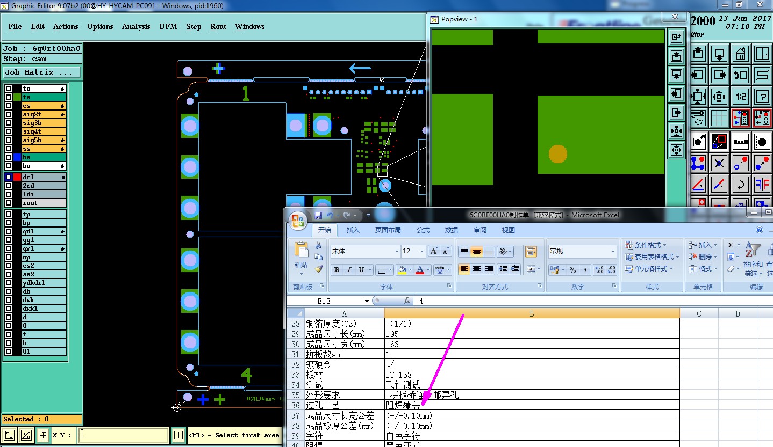773x447 pixels.
Task: Click the AutoSum sigma icon
Action: (x=731, y=245)
